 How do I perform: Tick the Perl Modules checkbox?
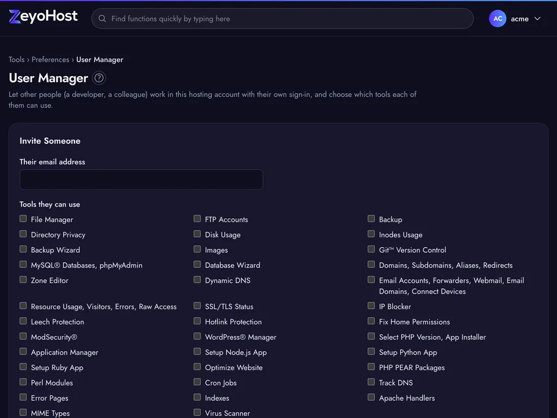pos(23,382)
